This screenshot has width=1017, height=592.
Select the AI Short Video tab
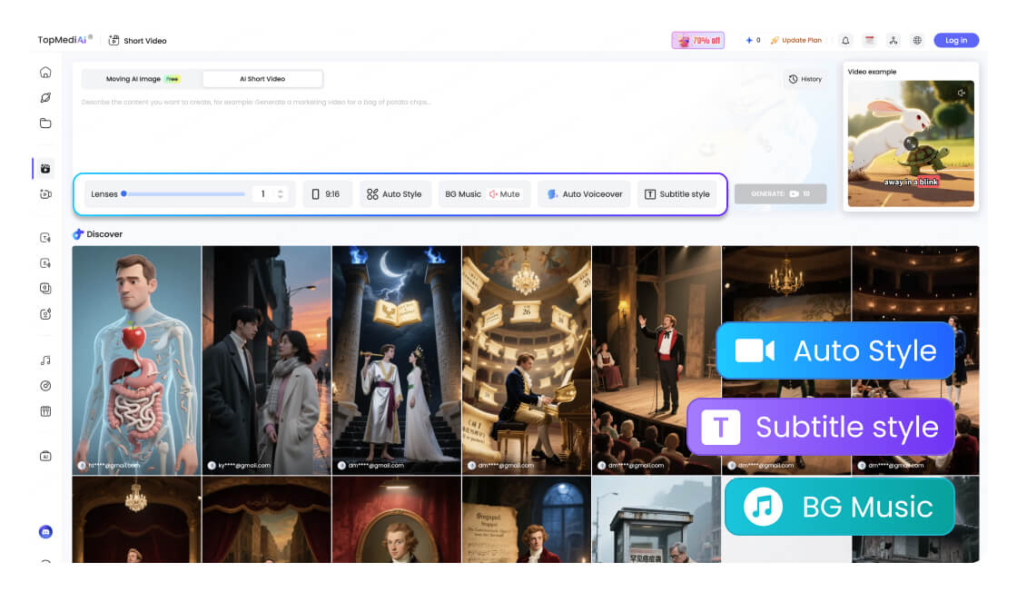[x=262, y=79]
